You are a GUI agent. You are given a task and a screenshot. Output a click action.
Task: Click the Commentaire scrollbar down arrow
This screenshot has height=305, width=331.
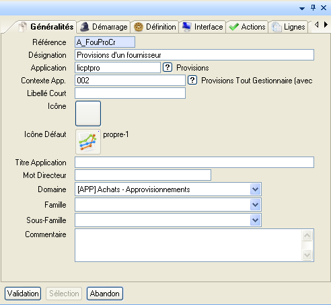click(307, 255)
